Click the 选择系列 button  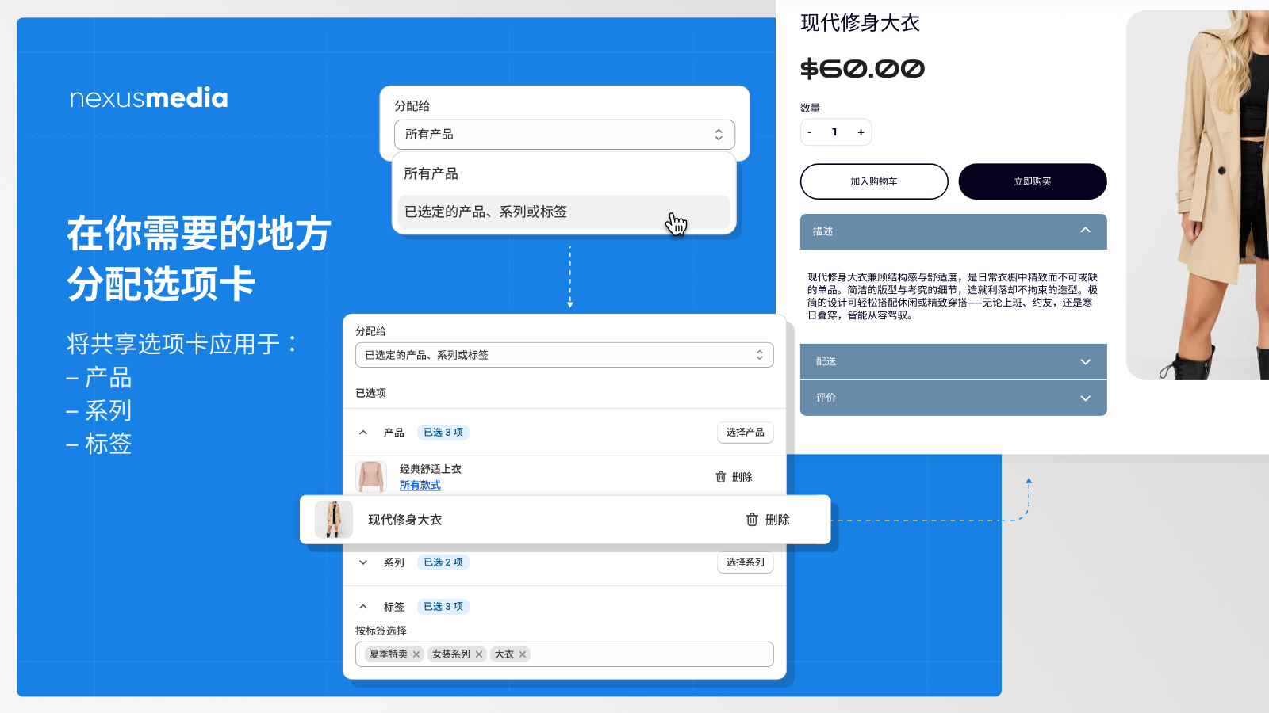pos(745,562)
